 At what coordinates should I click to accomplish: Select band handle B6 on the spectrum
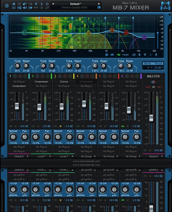[x=144, y=37]
